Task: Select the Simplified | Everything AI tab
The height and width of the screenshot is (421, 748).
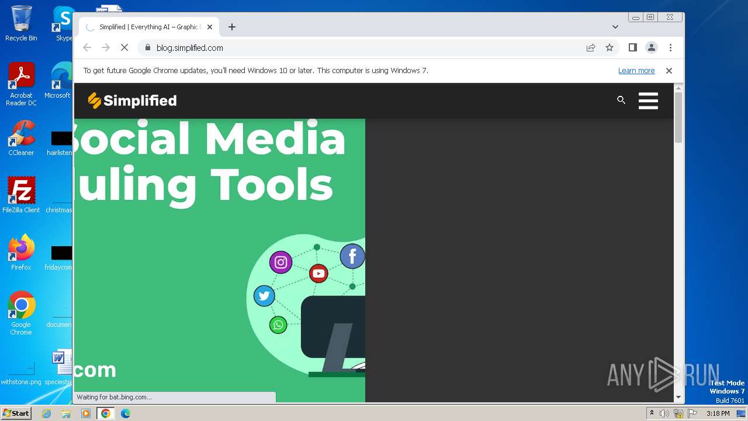Action: tap(149, 27)
